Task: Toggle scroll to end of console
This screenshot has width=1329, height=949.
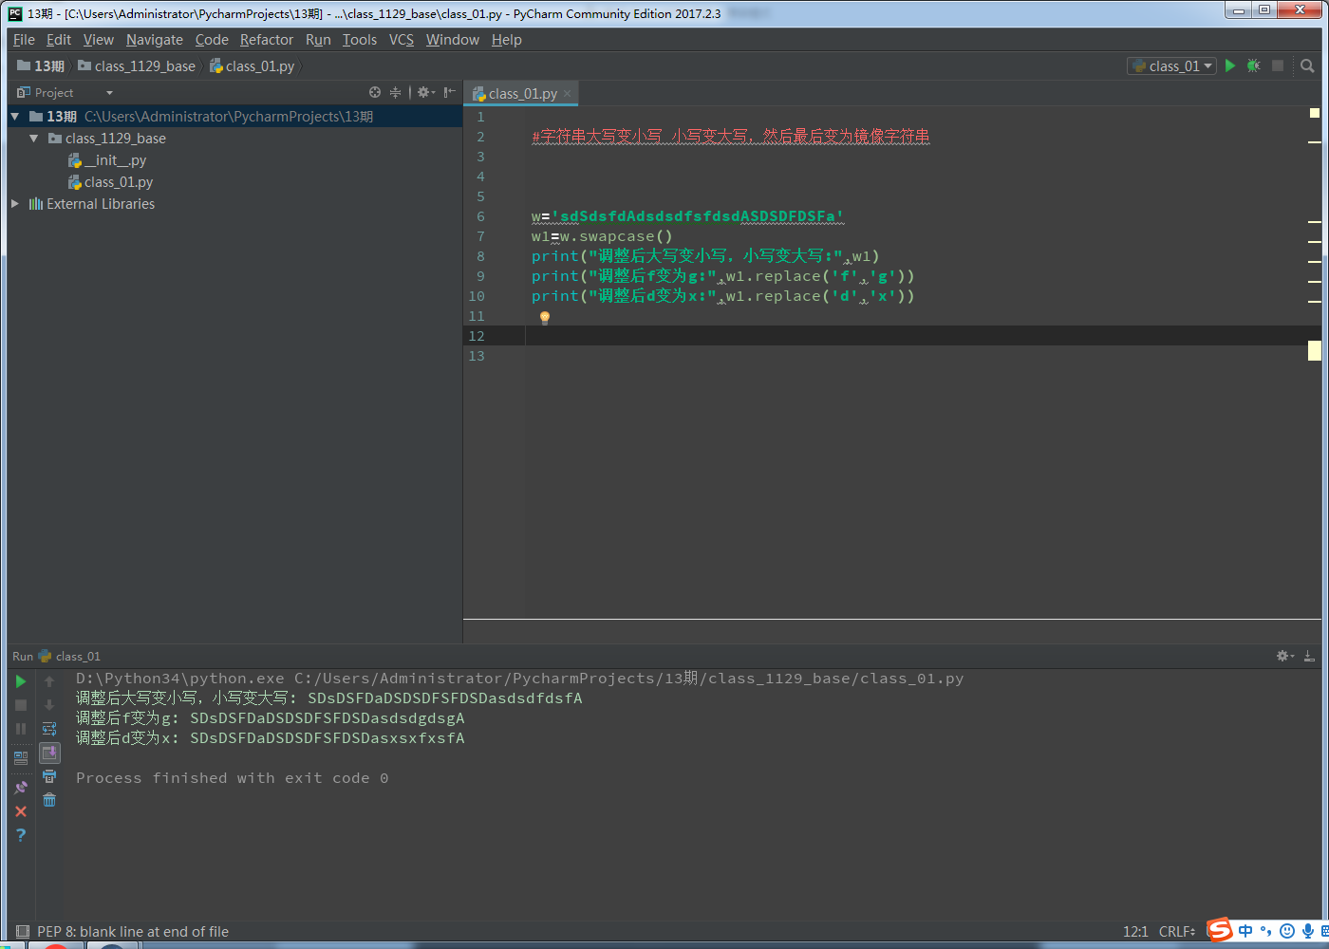Action: [49, 753]
